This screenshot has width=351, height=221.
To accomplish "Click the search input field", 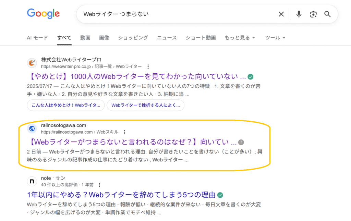I will pyautogui.click(x=175, y=14).
